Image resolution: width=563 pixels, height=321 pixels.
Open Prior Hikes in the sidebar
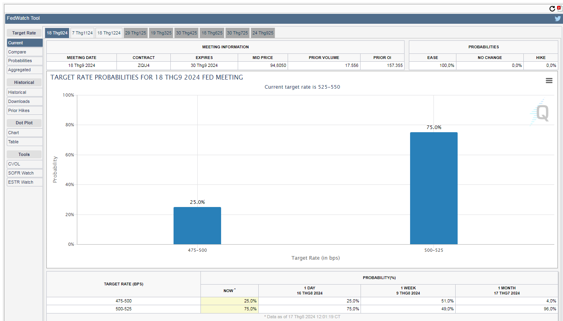[x=25, y=110]
